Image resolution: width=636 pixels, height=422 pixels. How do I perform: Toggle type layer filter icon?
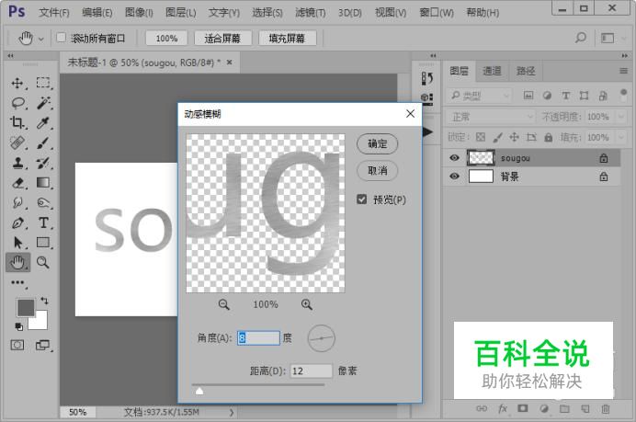point(565,96)
